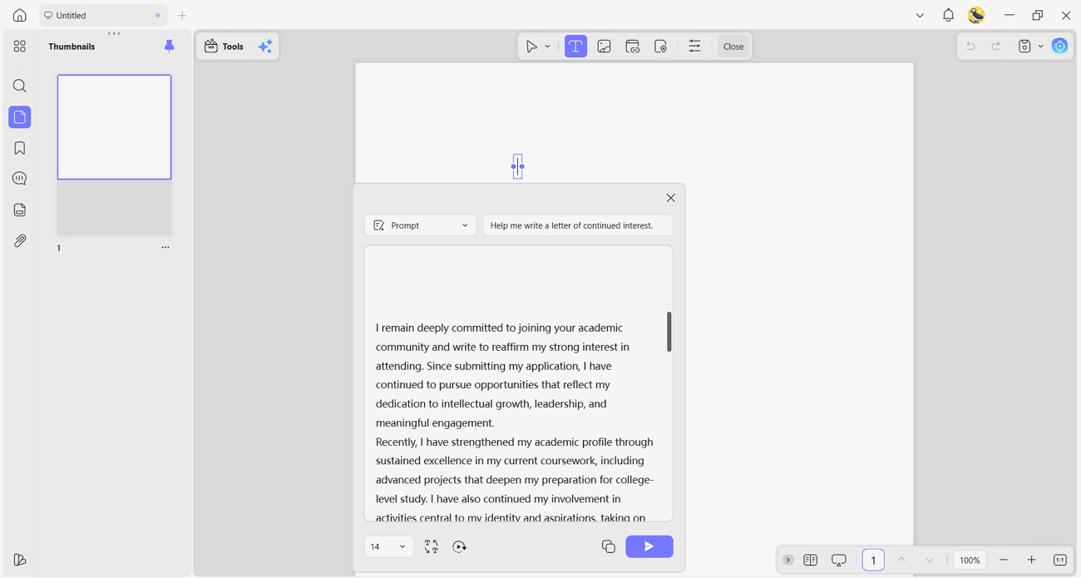Copy the generated AI text
This screenshot has height=578, width=1081.
(x=609, y=546)
